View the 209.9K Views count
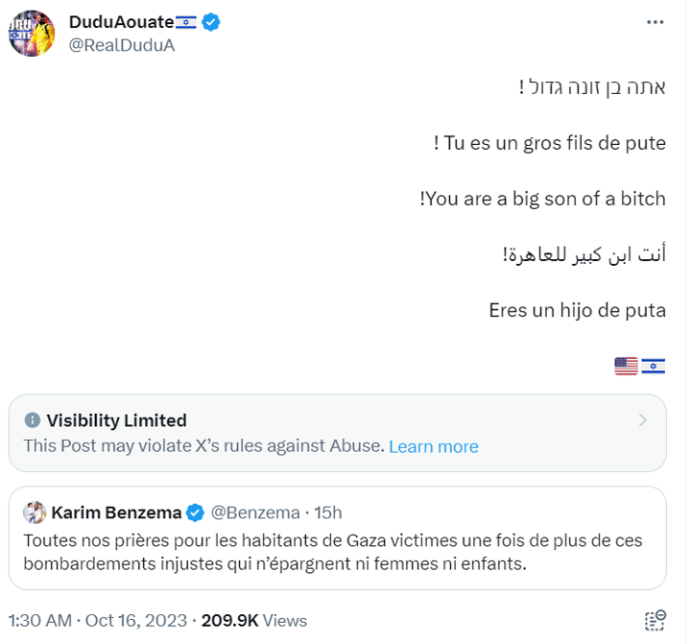The width and height of the screenshot is (691, 644). pyautogui.click(x=253, y=621)
